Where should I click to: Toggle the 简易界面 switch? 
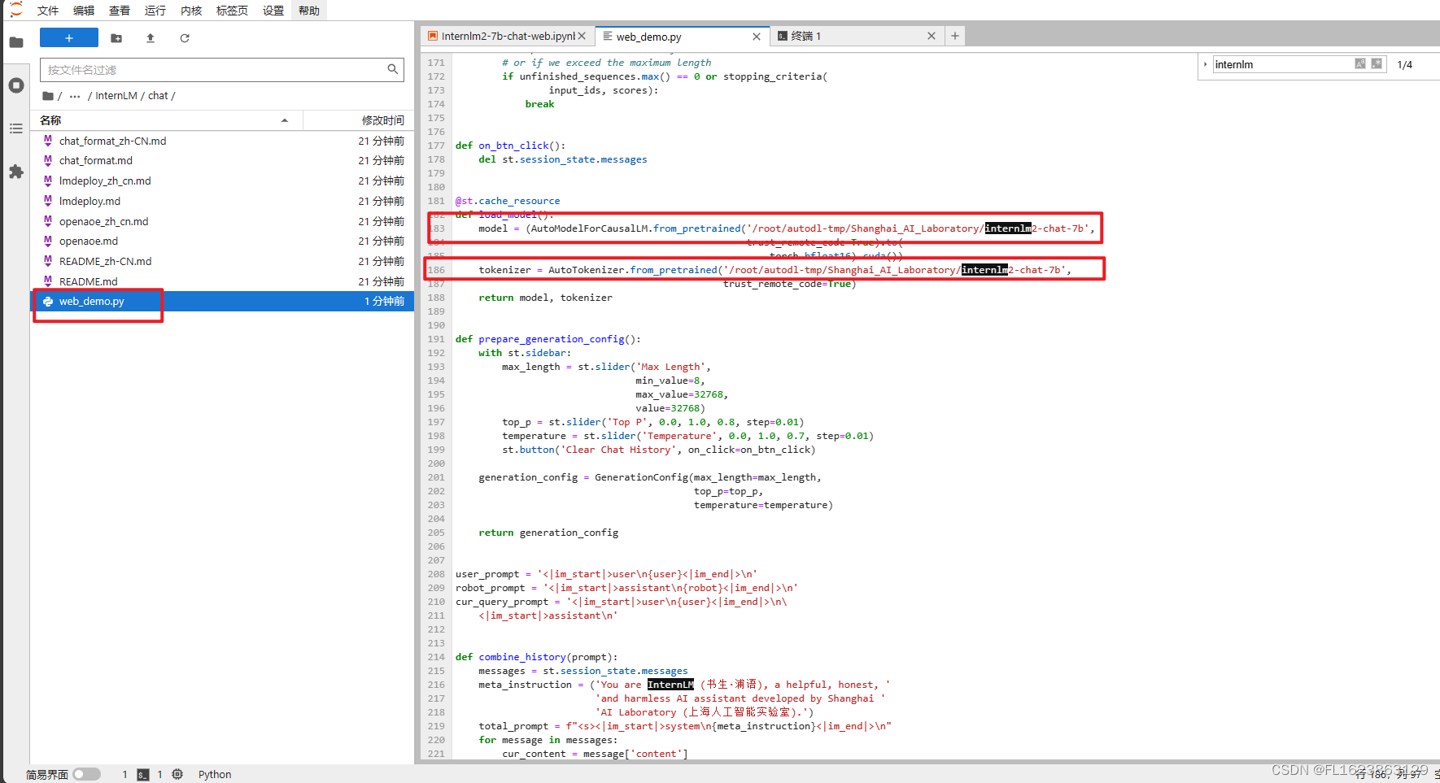86,774
